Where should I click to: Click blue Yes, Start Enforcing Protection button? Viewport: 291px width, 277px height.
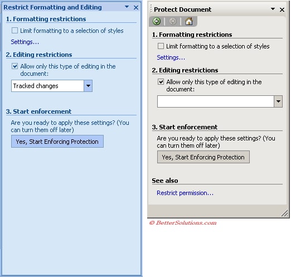[x=57, y=142]
